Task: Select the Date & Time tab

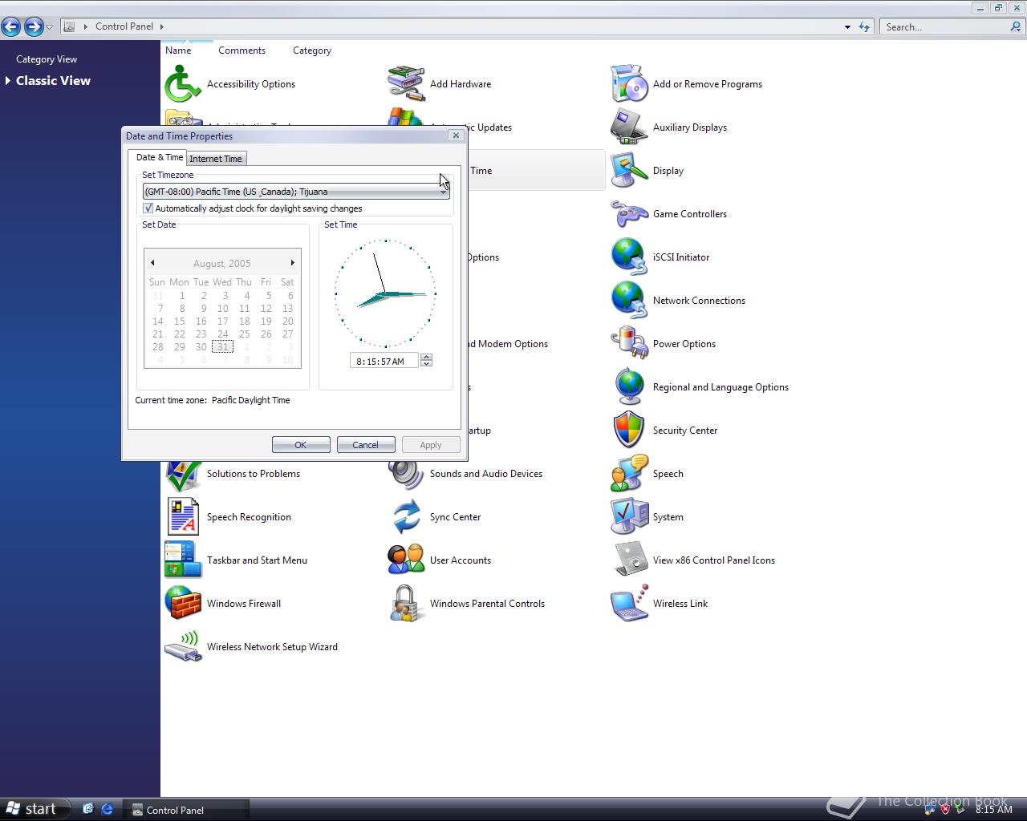Action: click(x=159, y=157)
